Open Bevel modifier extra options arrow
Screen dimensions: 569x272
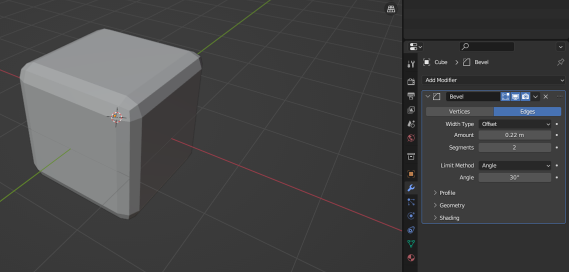pos(535,97)
